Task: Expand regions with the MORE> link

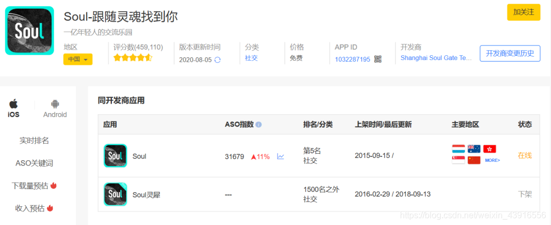Action: [x=492, y=160]
